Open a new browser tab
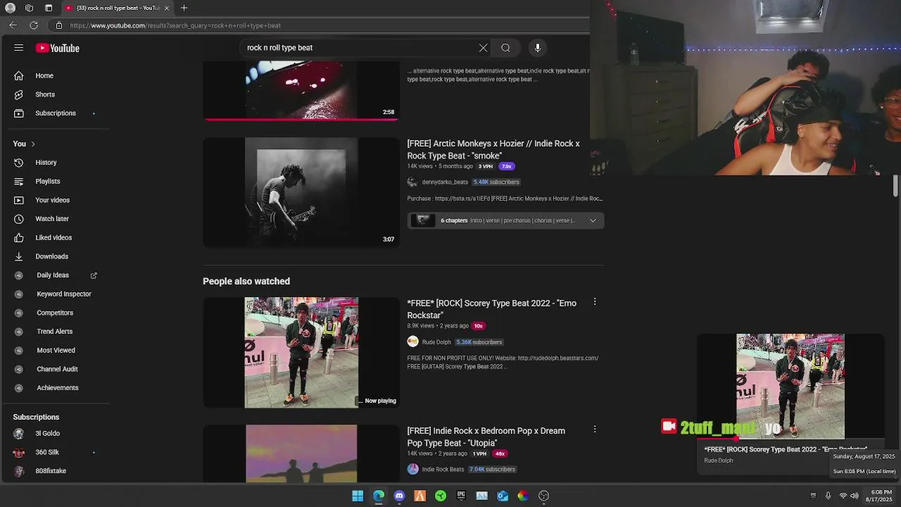The width and height of the screenshot is (901, 507). click(184, 8)
